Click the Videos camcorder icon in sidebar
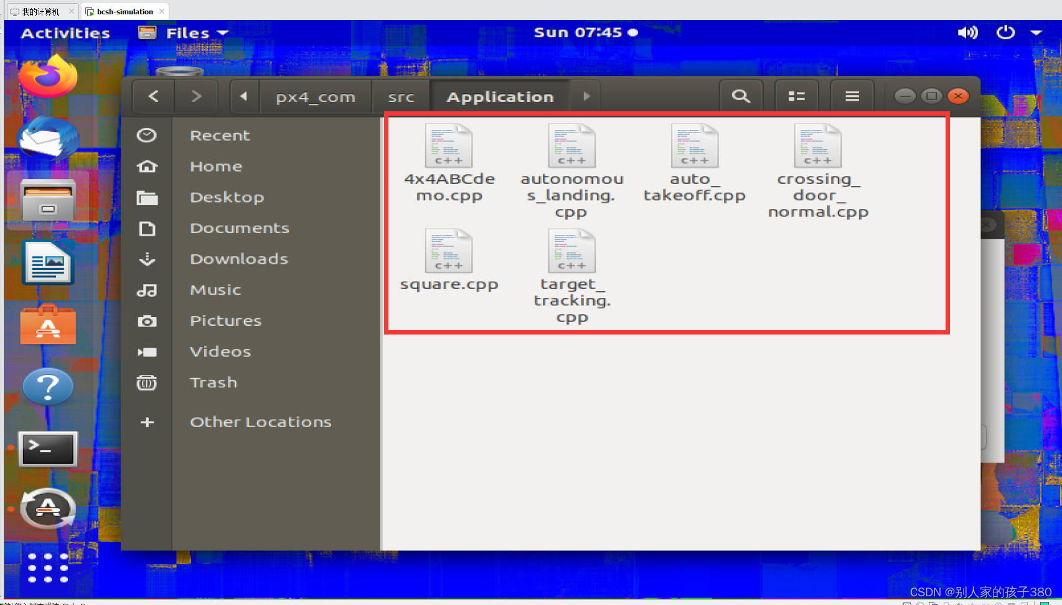 147,352
